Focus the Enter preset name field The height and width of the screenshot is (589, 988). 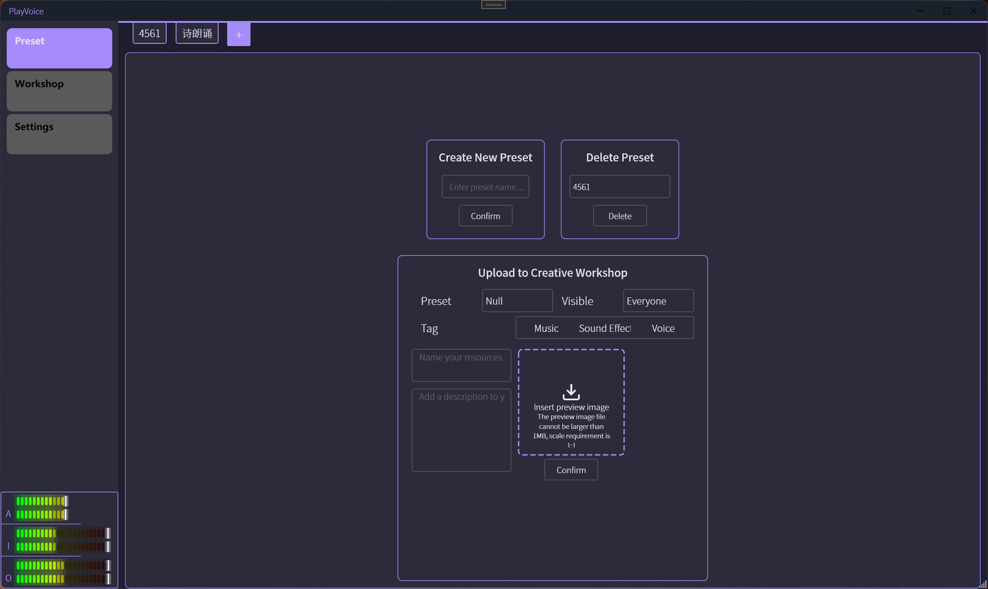click(x=486, y=187)
